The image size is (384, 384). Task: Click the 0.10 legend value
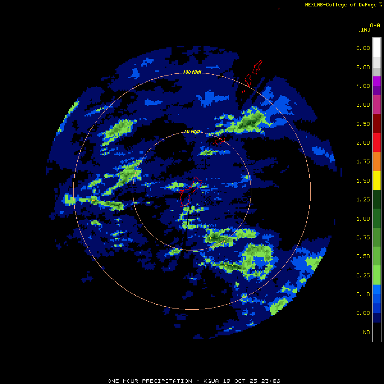[x=363, y=294]
